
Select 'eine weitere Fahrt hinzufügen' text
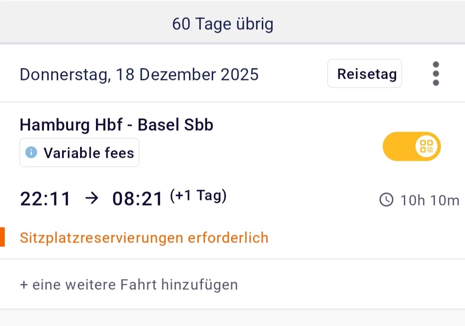tap(135, 285)
